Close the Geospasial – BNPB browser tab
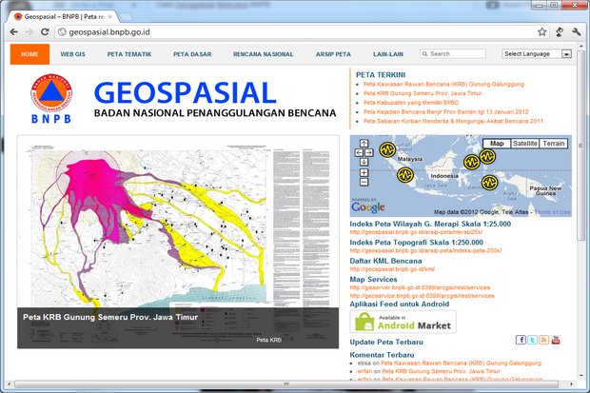This screenshot has height=393, width=590. [109, 17]
